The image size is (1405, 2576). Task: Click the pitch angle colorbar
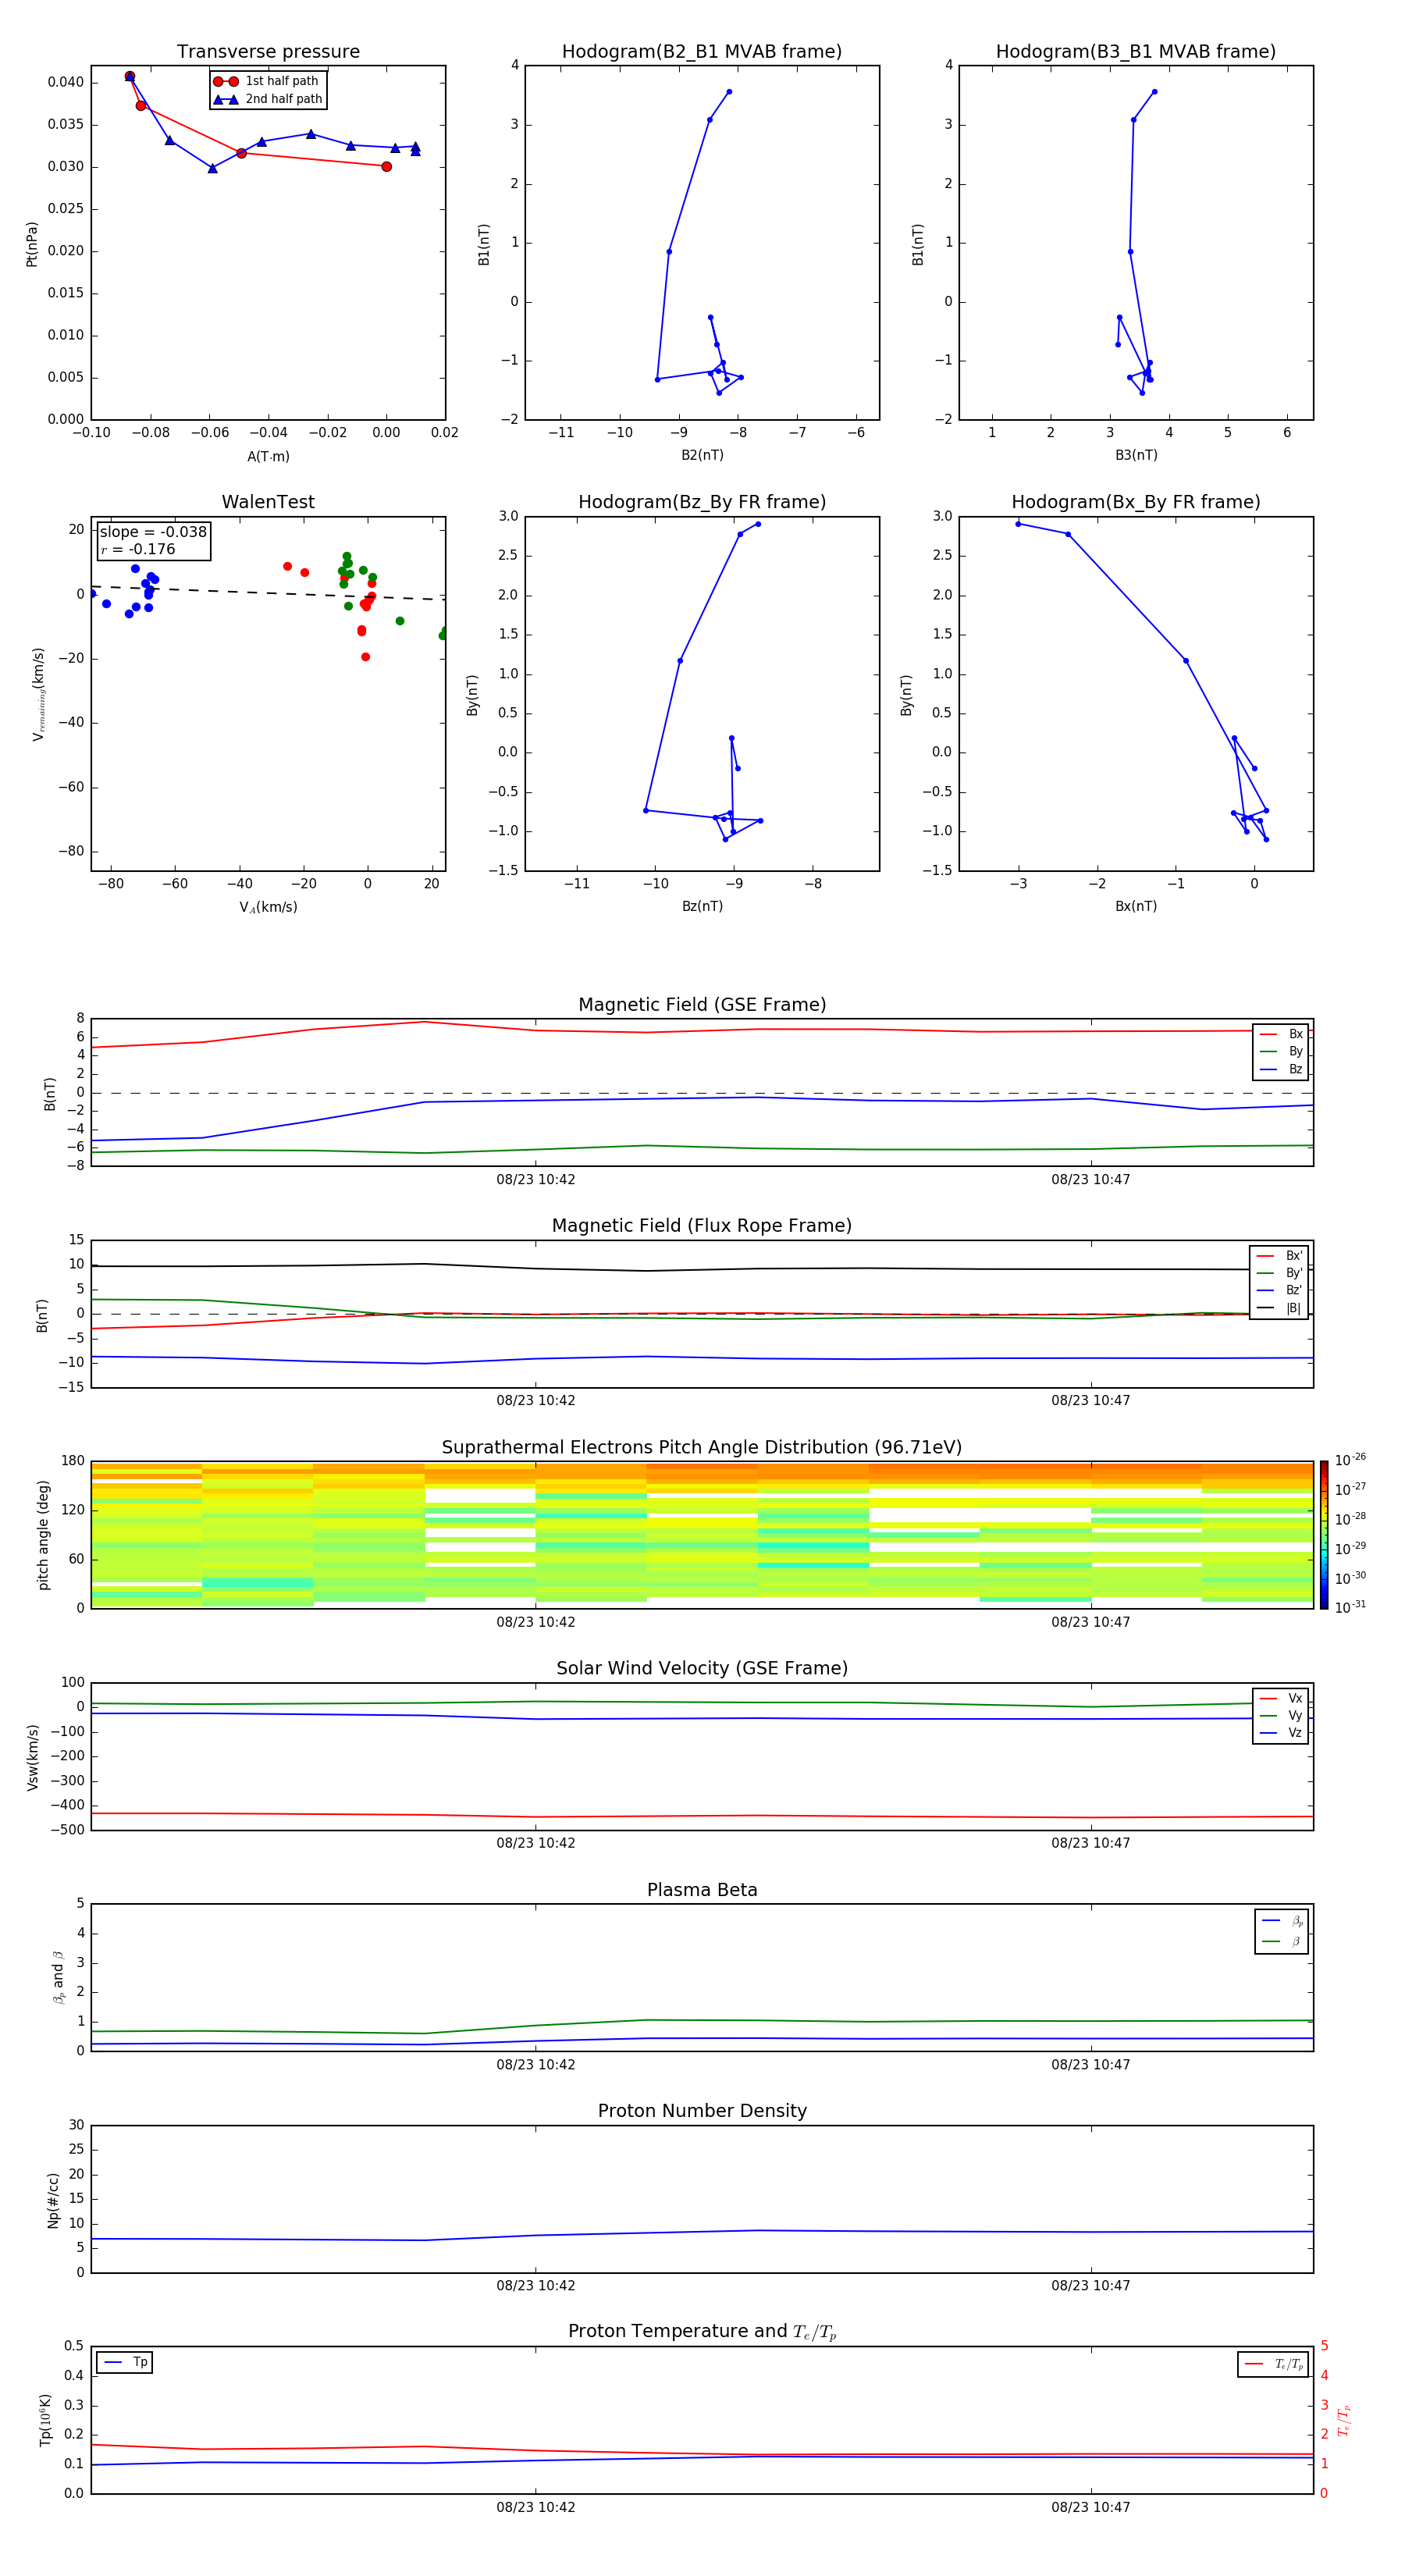(x=1324, y=1535)
